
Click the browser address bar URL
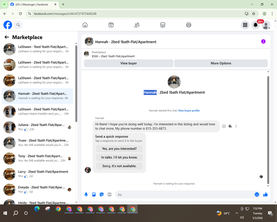pyautogui.click(x=65, y=14)
